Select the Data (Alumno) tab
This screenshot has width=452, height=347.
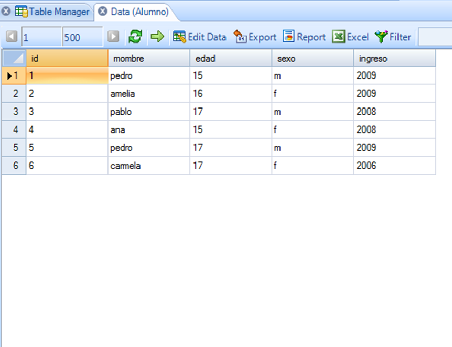click(x=139, y=11)
